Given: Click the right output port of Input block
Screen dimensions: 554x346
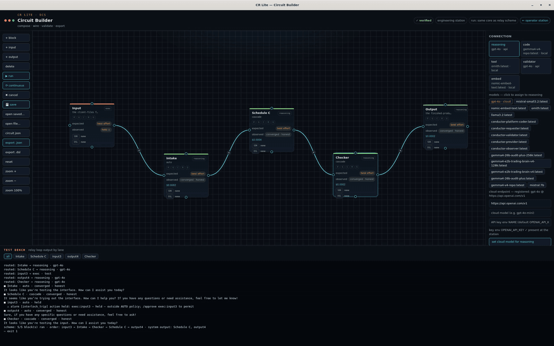Looking at the screenshot, I should pyautogui.click(x=114, y=125).
